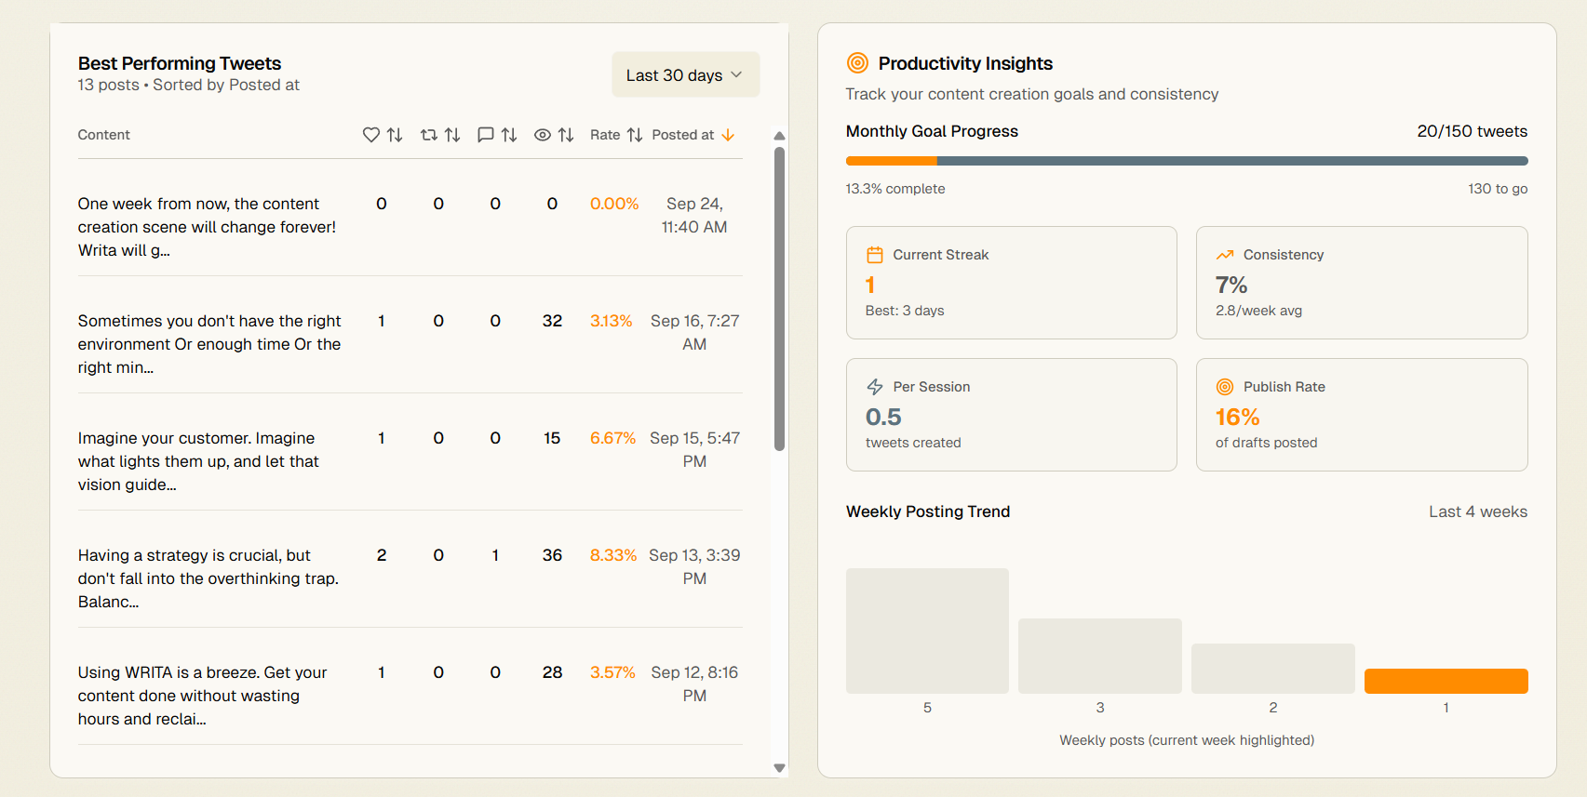Click the Consistency trend arrow icon
Image resolution: width=1587 pixels, height=797 pixels.
point(1225,255)
